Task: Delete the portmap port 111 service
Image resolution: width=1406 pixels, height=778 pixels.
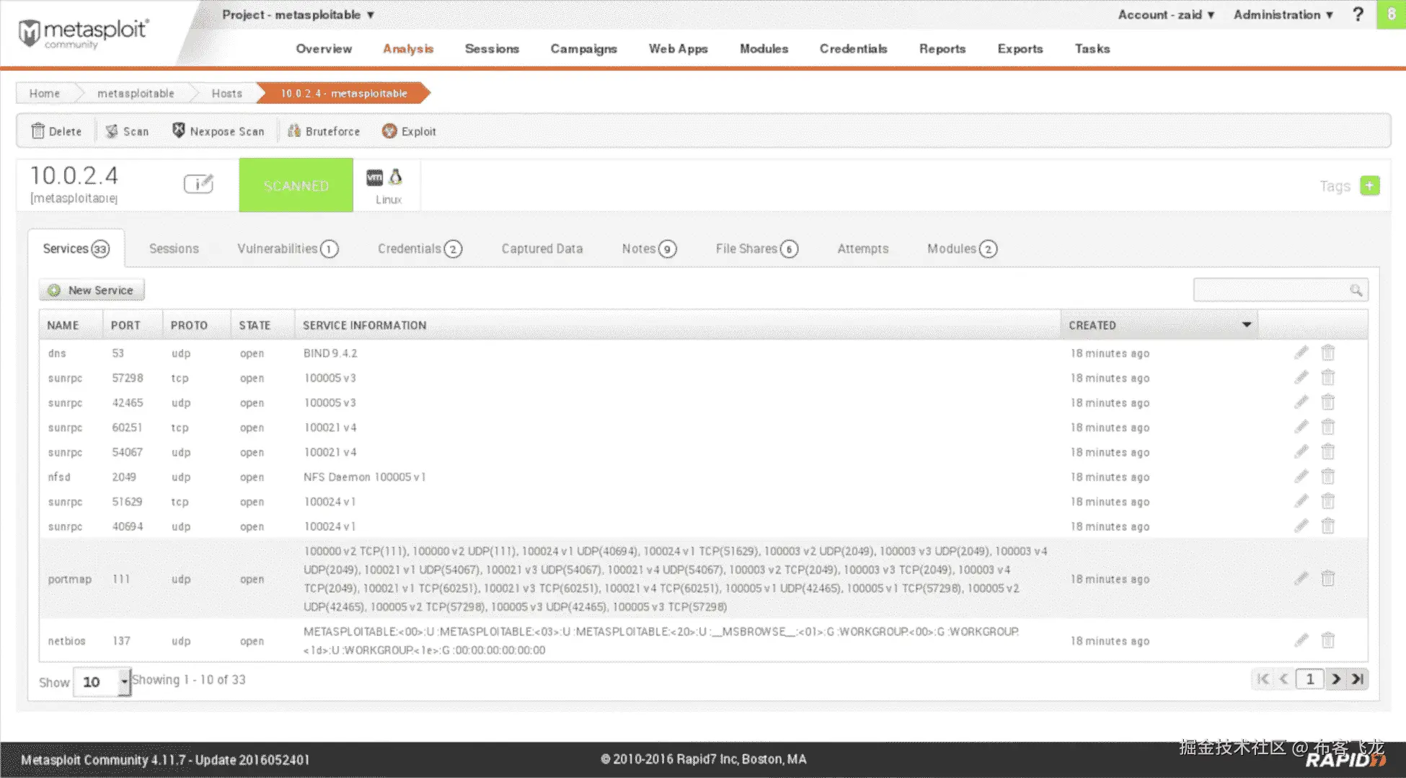Action: (x=1328, y=578)
